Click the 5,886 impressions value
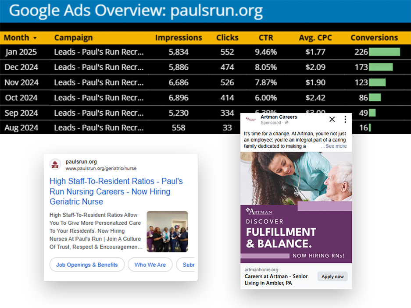The height and width of the screenshot is (308, 411). 179,67
